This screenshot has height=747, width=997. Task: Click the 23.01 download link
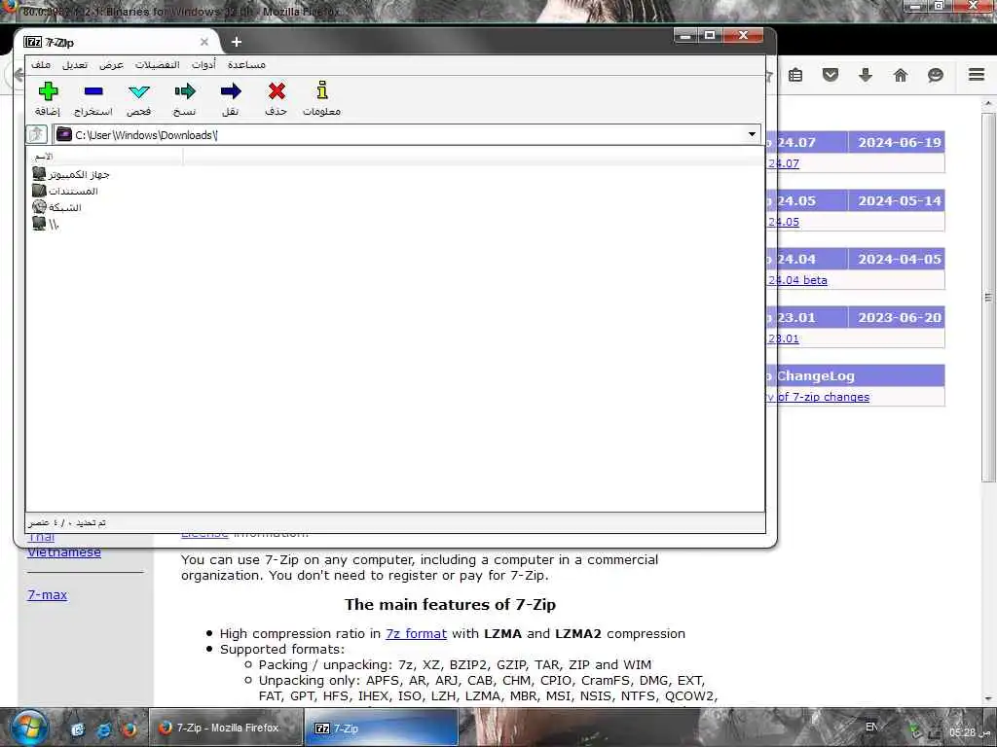pos(784,338)
